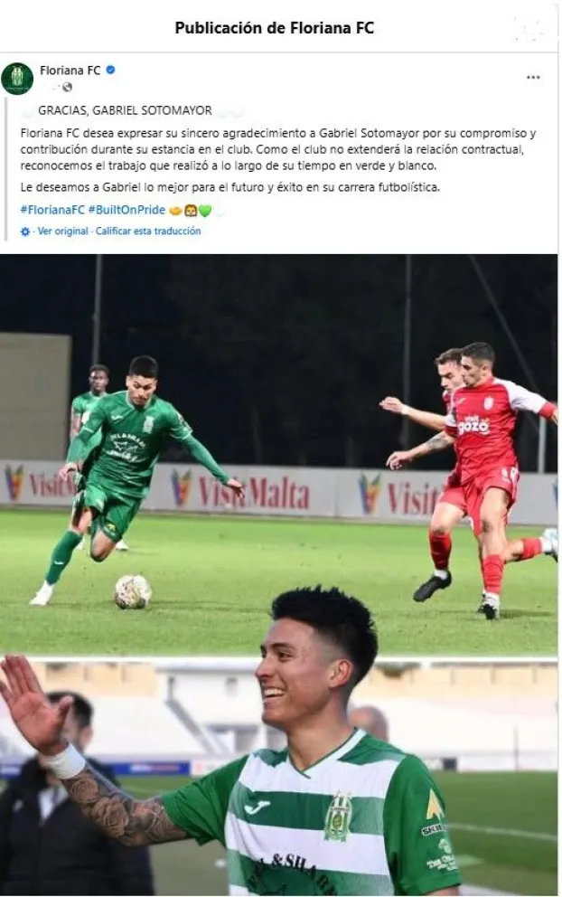The image size is (562, 897).
Task: Open the Floriana FC page name
Action: click(70, 71)
